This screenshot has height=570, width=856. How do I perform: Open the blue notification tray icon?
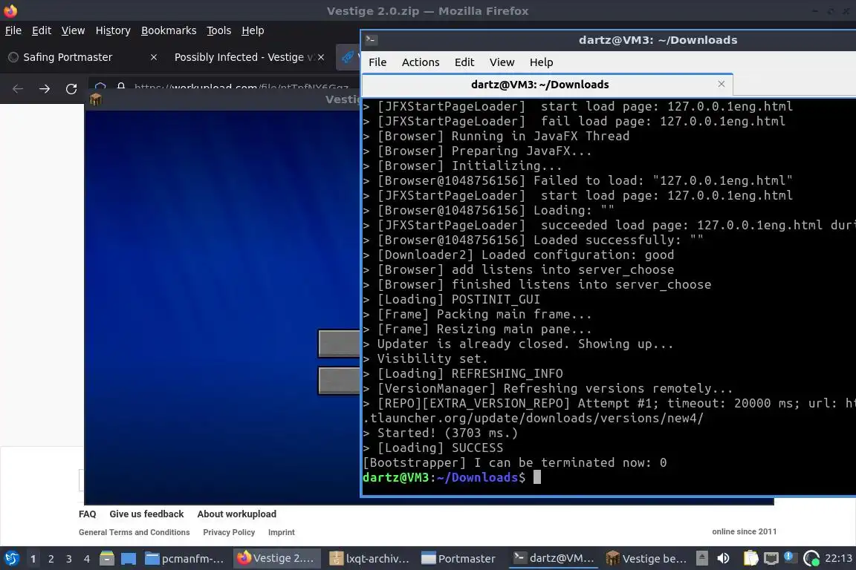coord(788,557)
